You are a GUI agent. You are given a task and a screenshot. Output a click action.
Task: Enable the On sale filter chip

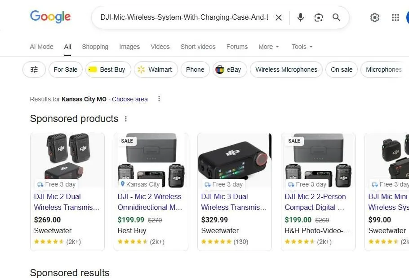click(342, 69)
